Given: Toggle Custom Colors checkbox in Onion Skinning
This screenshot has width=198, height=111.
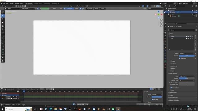Looking at the screenshot, I should pos(171,88).
